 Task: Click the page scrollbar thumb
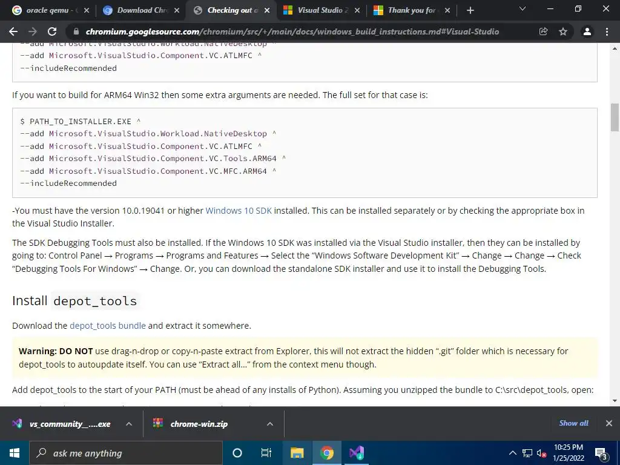pyautogui.click(x=615, y=117)
